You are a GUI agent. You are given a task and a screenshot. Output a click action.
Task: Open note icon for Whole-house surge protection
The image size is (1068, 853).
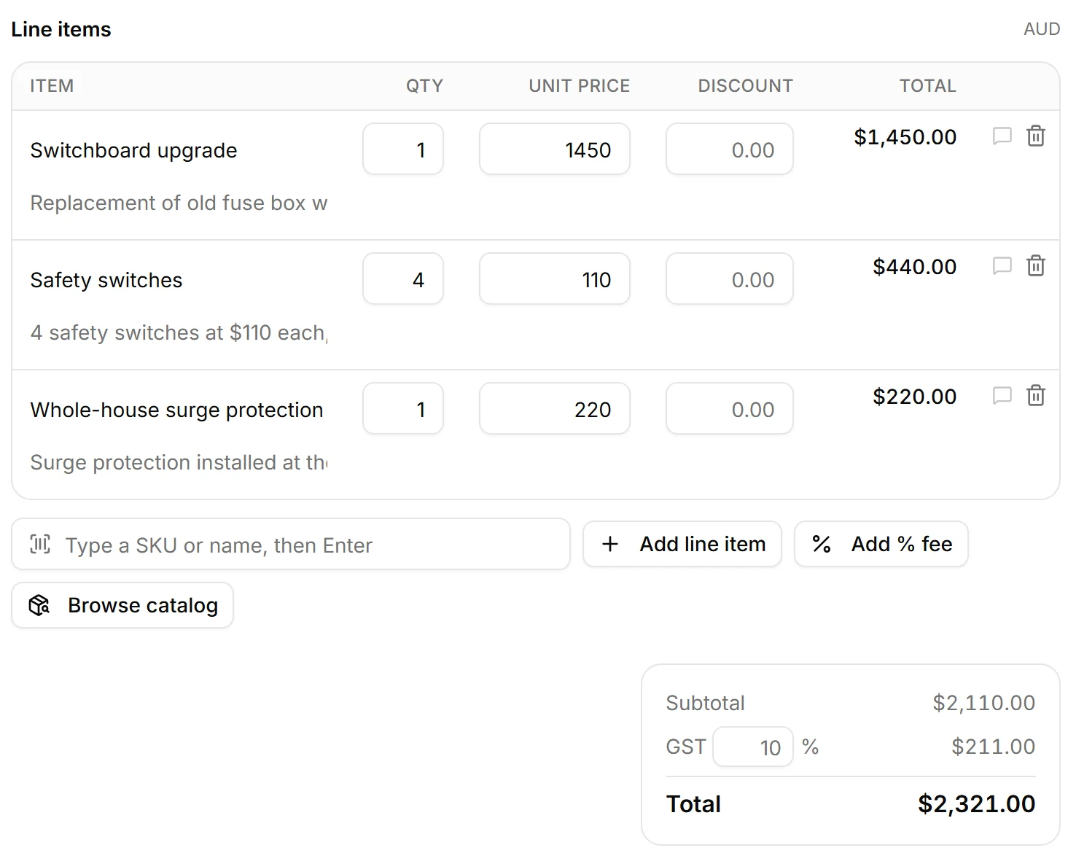[1002, 396]
